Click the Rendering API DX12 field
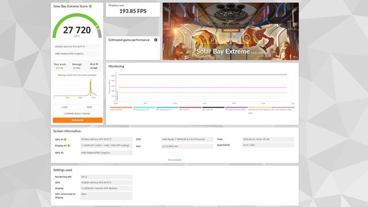Screen dimensions: 368x207 coord(106,177)
